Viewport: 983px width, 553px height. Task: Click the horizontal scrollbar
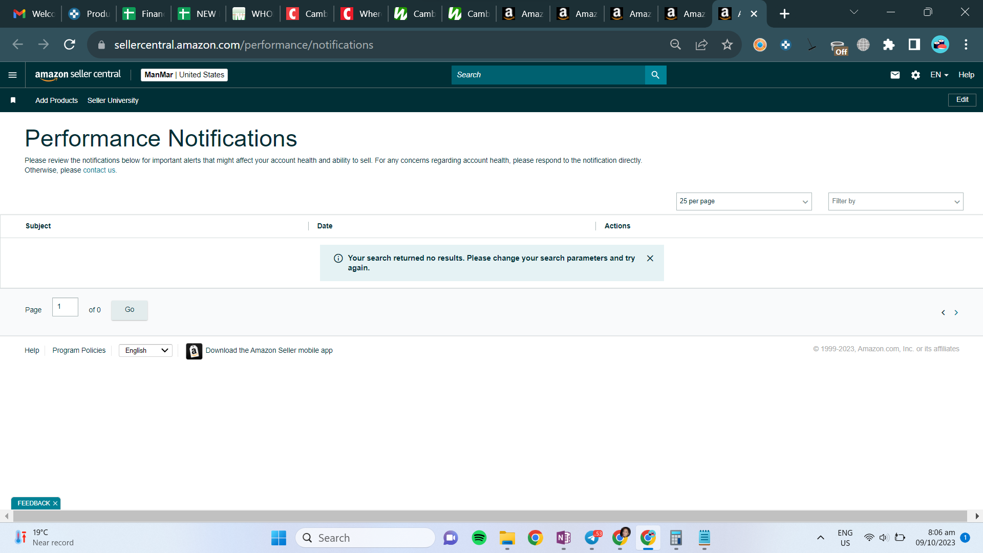pos(490,516)
